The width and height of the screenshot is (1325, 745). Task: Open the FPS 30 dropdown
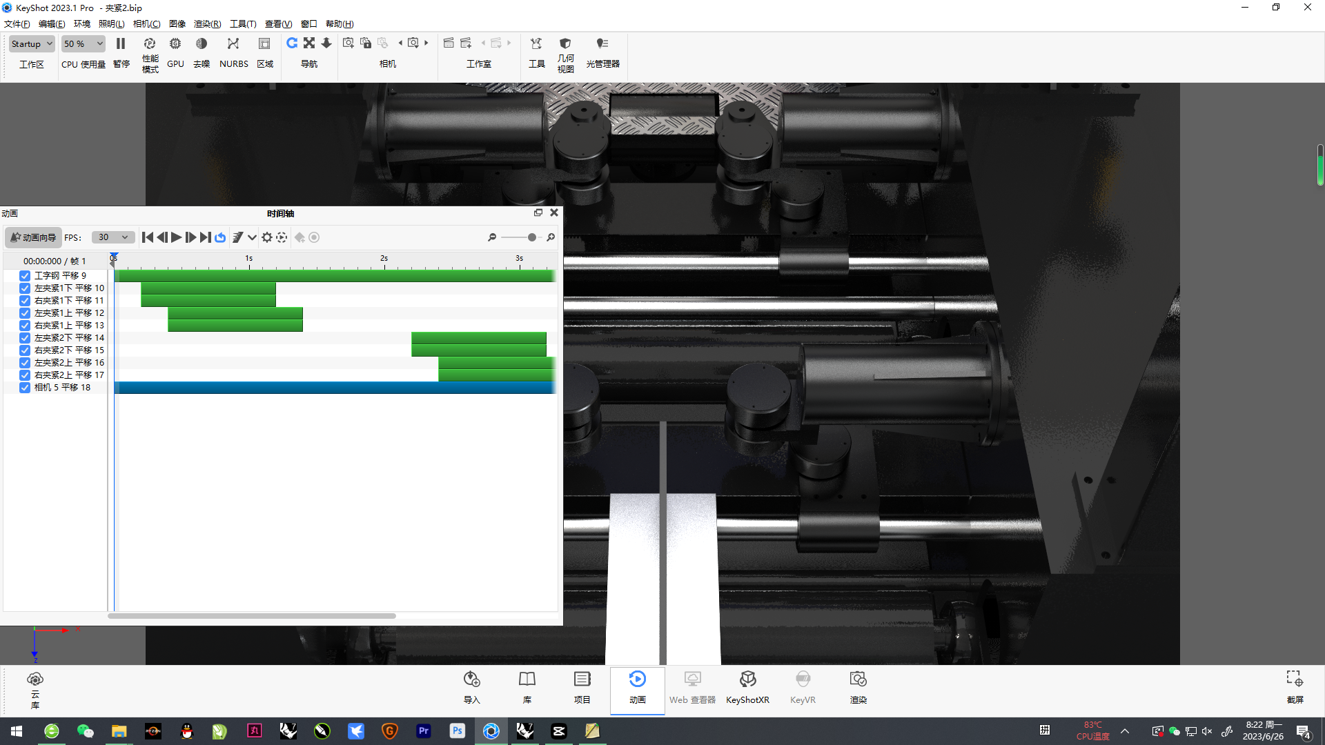pos(113,237)
